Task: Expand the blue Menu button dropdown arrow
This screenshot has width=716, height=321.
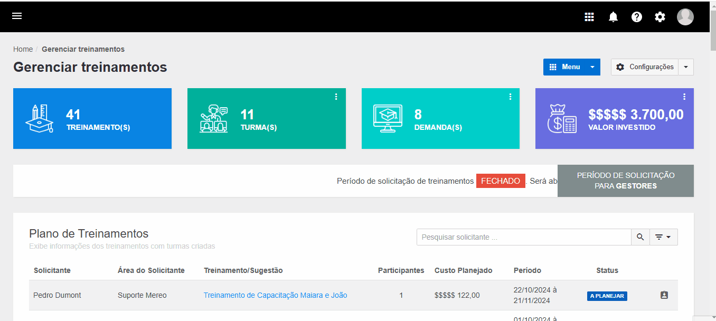Action: [592, 67]
